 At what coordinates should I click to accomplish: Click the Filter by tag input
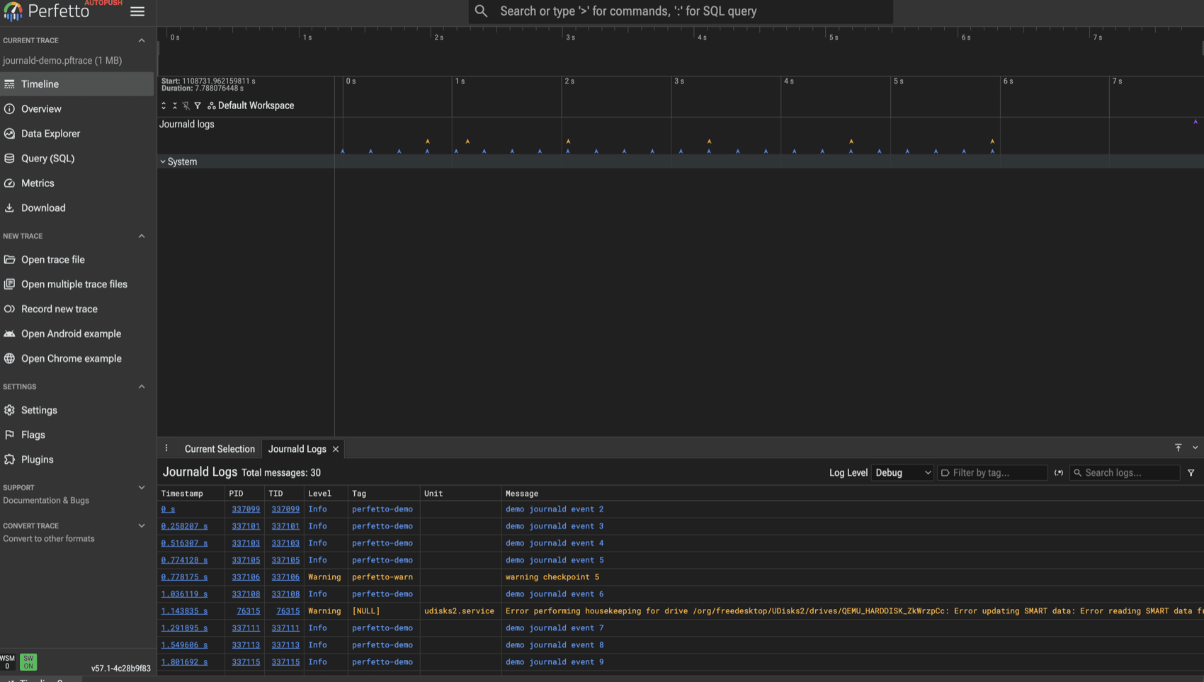(x=992, y=473)
